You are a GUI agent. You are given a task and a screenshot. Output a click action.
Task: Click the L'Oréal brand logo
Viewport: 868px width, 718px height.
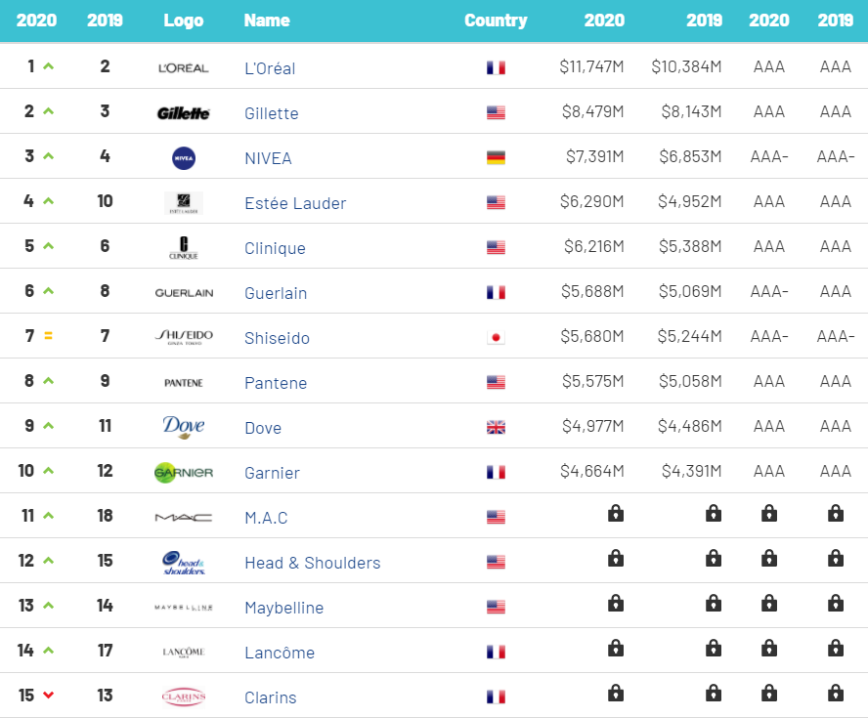tap(184, 67)
